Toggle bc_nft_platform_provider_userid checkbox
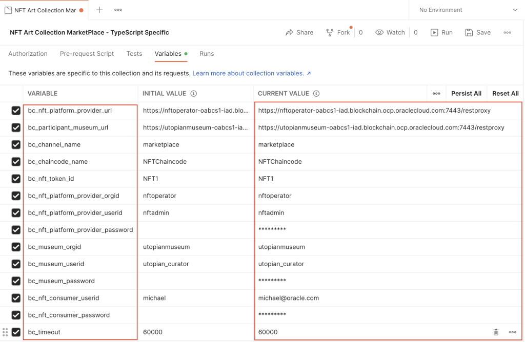The image size is (525, 342). pos(16,212)
